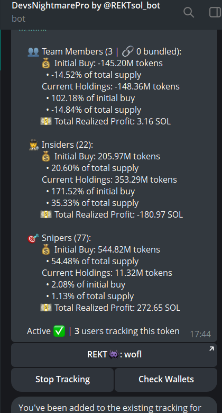Click the chain link bundled emoji
The image size is (222, 413).
pyautogui.click(x=128, y=52)
